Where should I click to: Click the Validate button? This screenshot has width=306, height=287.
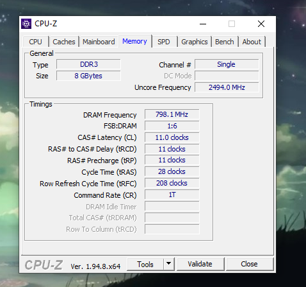200,264
